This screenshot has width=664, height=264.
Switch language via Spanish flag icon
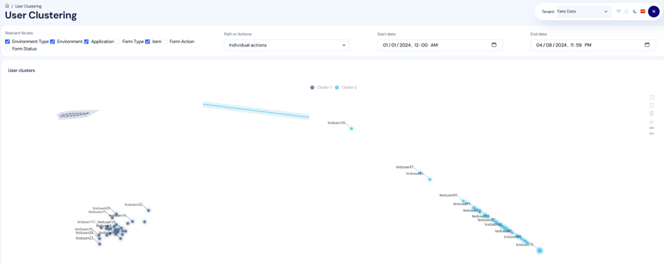tap(643, 11)
